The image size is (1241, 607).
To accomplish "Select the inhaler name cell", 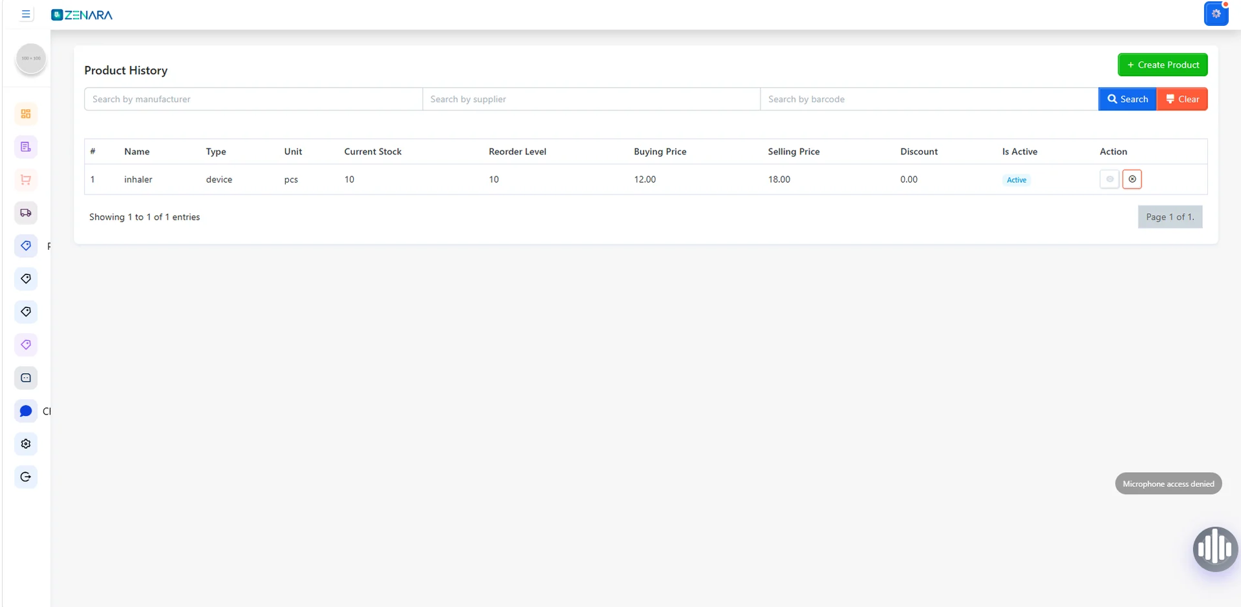I will tap(138, 180).
